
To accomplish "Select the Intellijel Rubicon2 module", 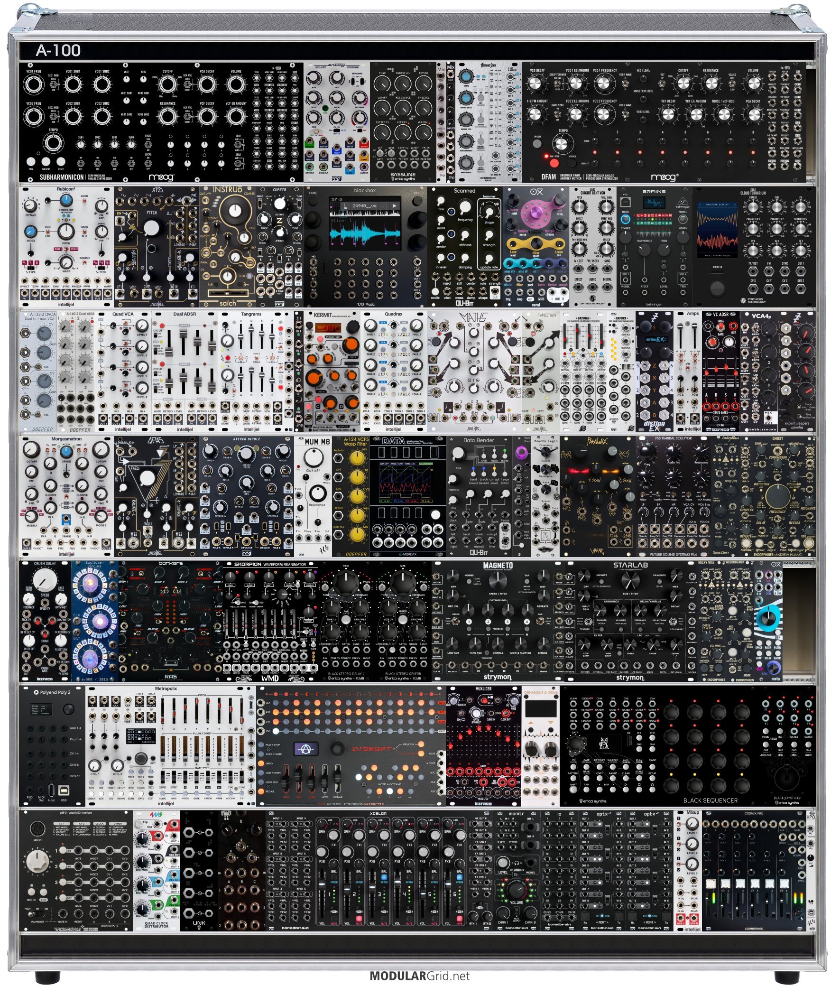I will [x=66, y=247].
